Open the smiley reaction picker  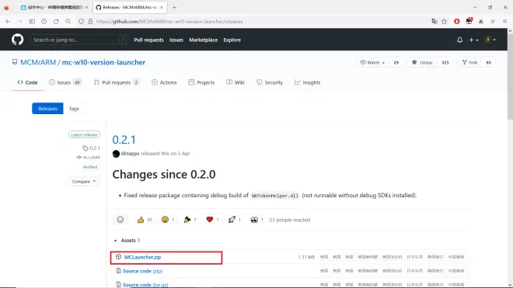[120, 220]
